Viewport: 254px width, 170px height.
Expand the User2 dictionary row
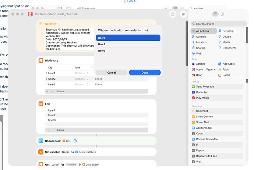(47, 79)
